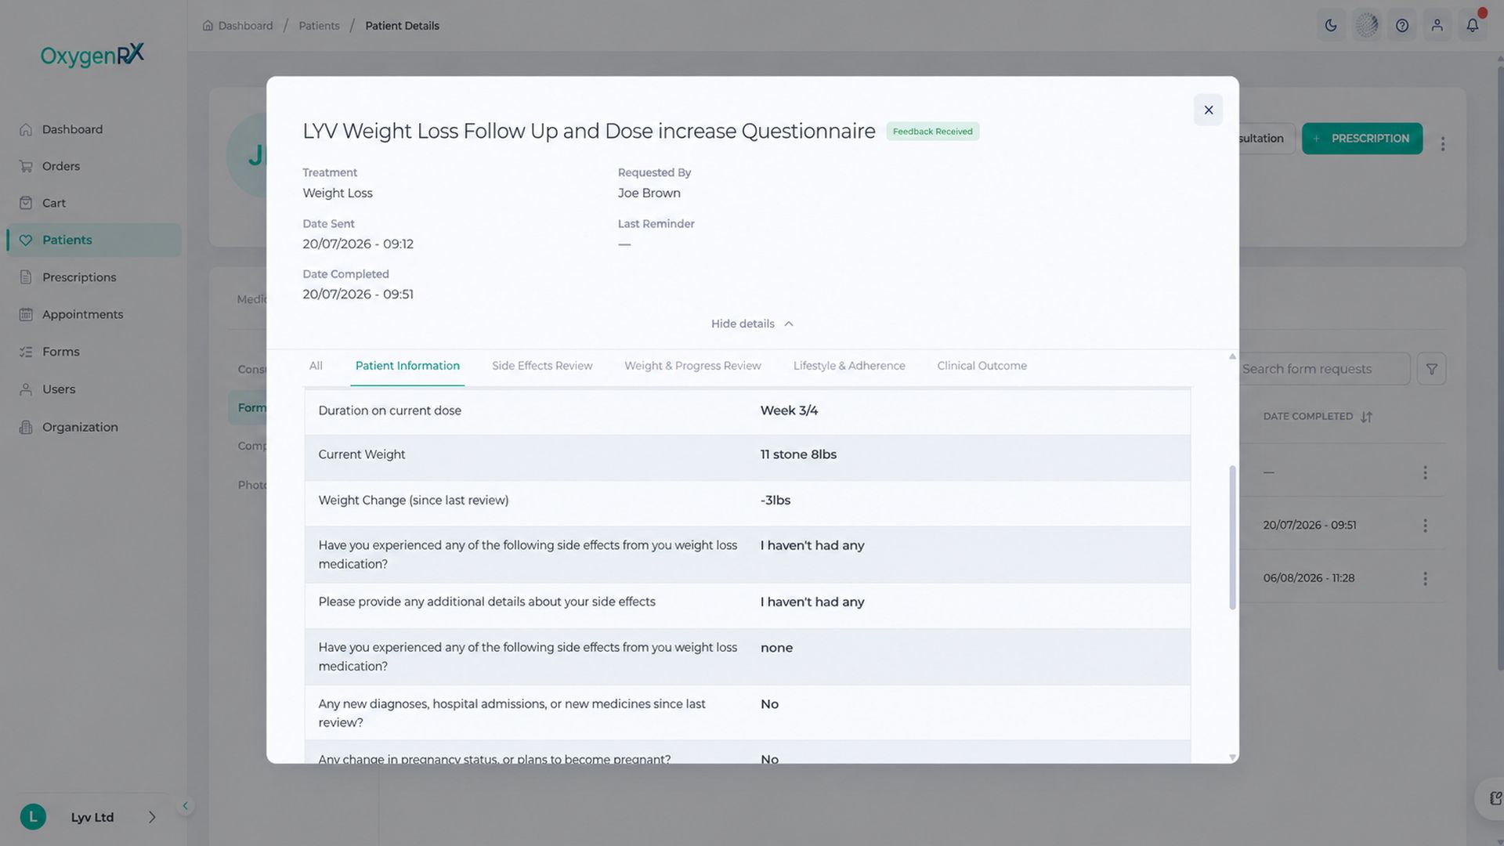Open row menu for 20/07/2026 - 09:51
1504x846 pixels.
click(1425, 526)
